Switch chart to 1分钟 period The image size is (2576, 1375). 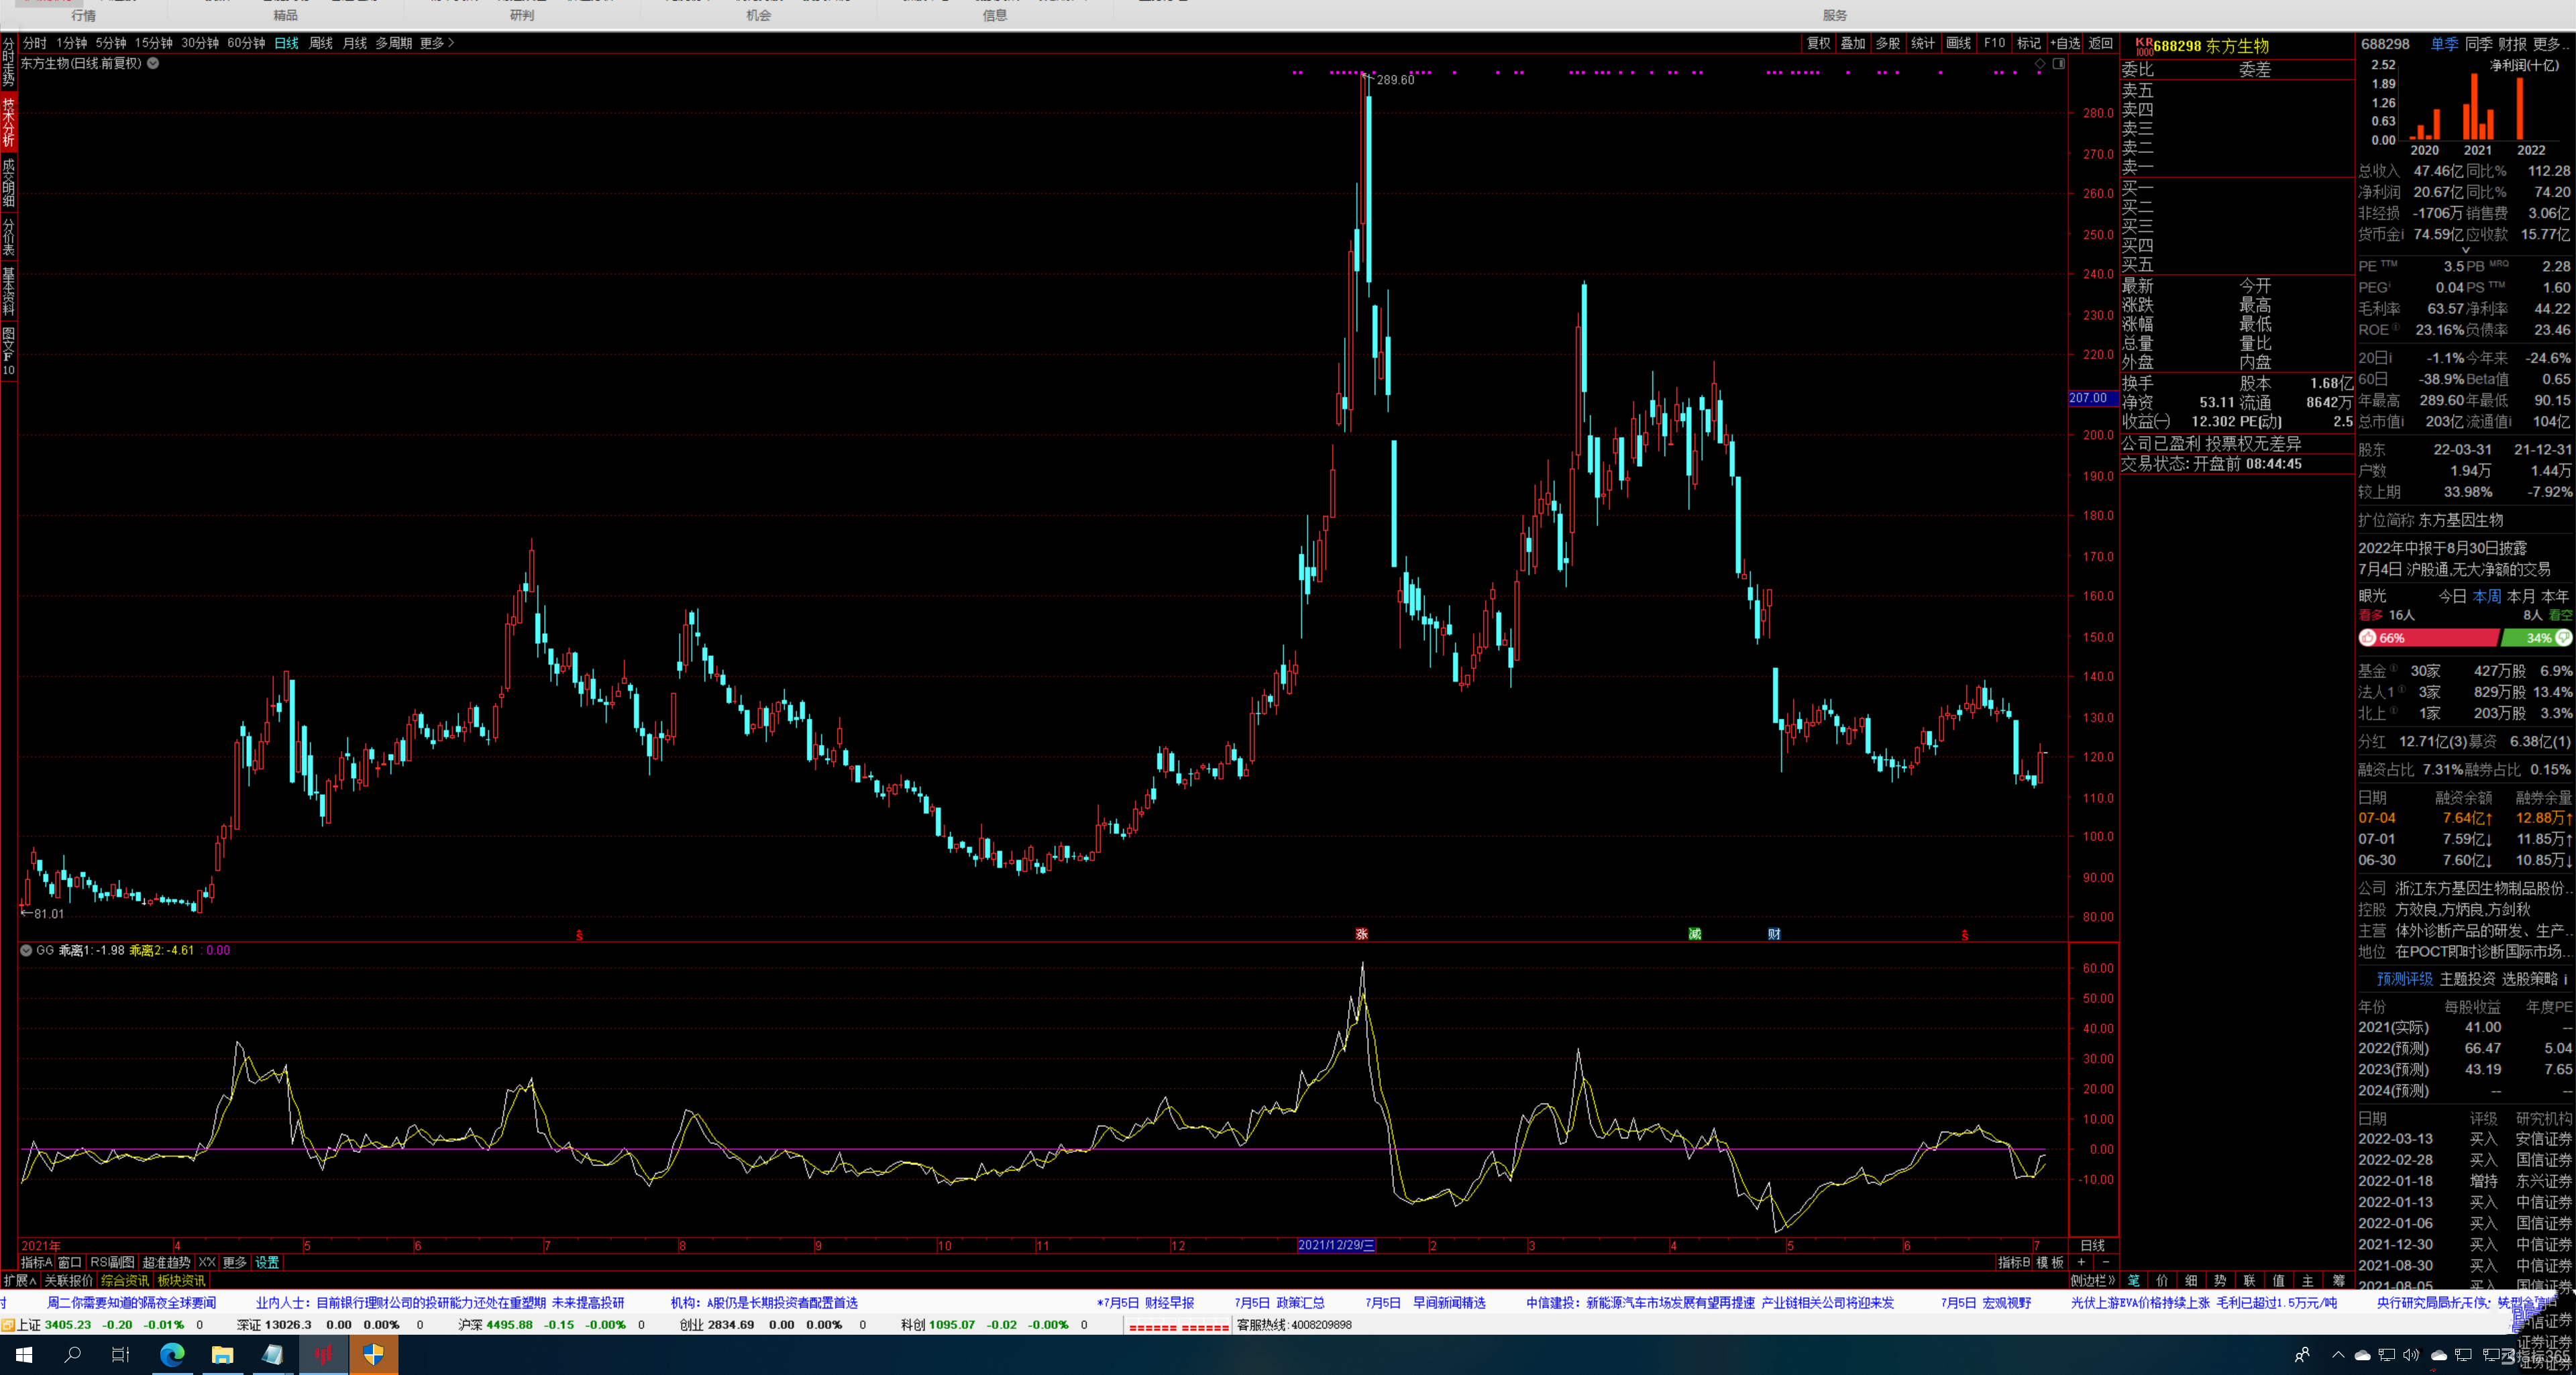tap(72, 43)
